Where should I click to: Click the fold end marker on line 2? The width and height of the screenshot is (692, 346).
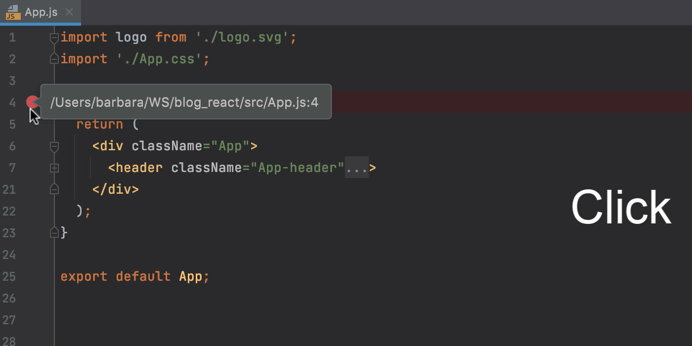[x=54, y=59]
